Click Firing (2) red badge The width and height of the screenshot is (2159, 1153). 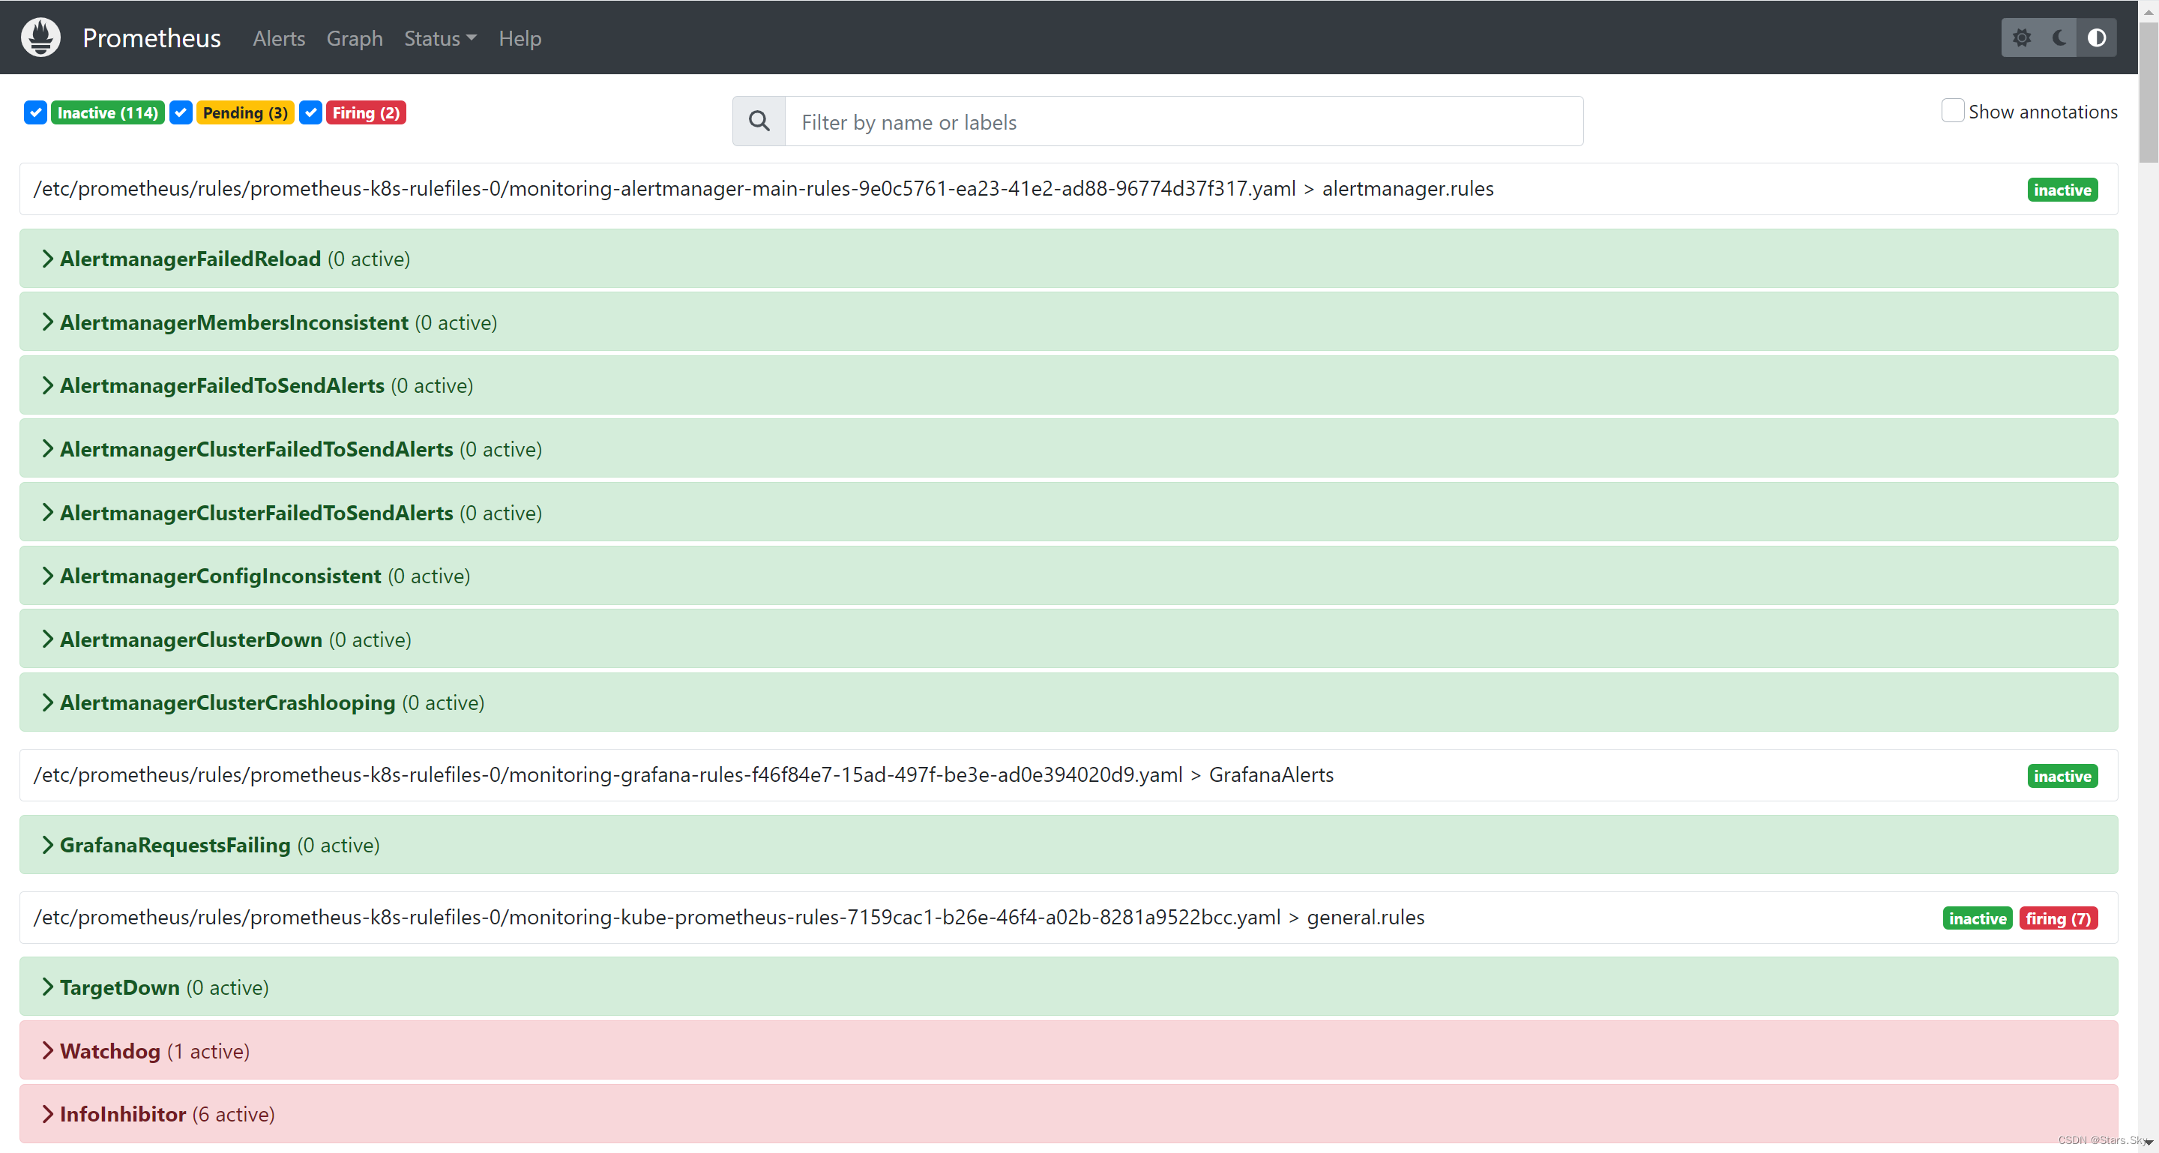tap(367, 112)
